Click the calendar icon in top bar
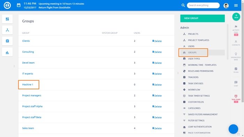This screenshot has height=137, width=244. [x=19, y=5]
